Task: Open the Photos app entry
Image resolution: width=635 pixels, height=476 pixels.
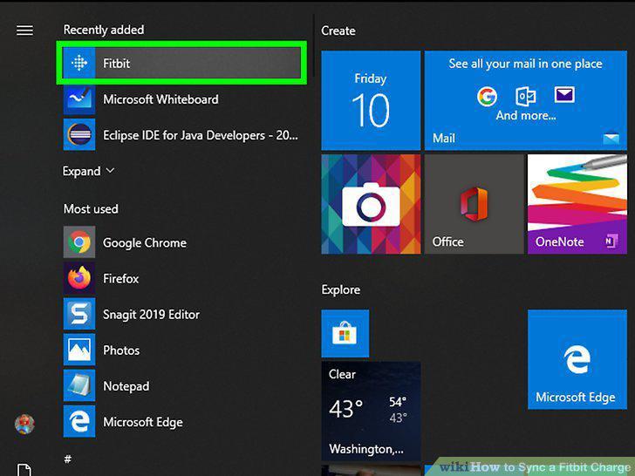Action: tap(181, 350)
